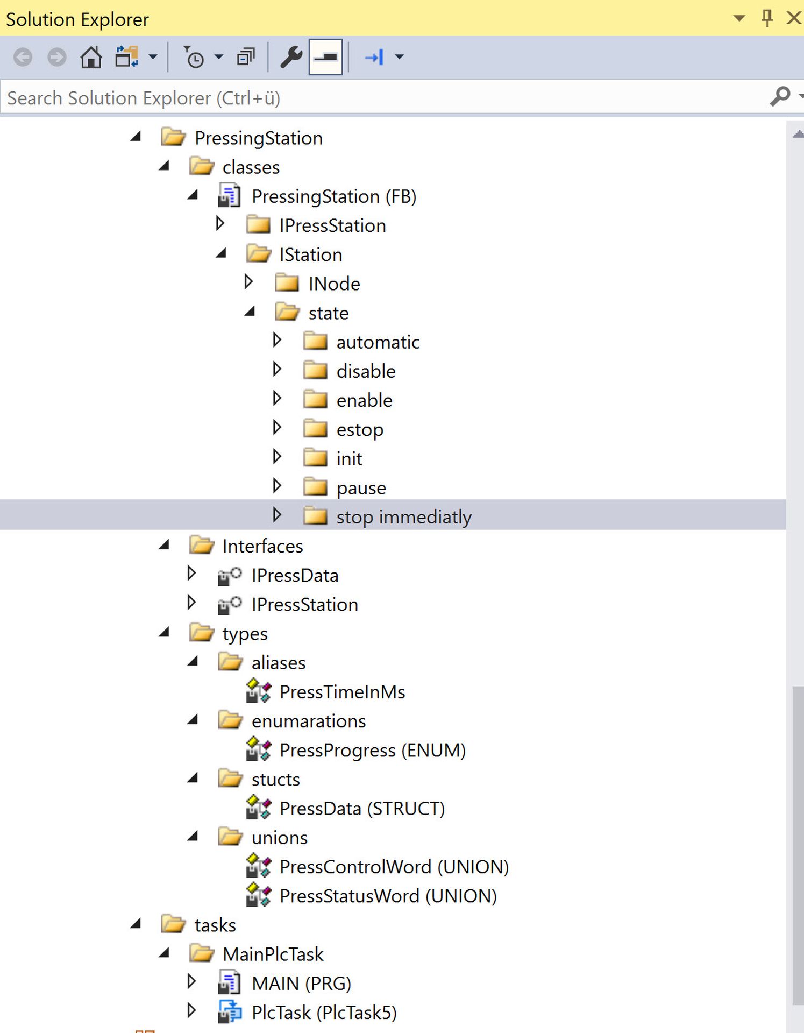Click the Forward navigation arrow
The height and width of the screenshot is (1033, 804).
57,57
